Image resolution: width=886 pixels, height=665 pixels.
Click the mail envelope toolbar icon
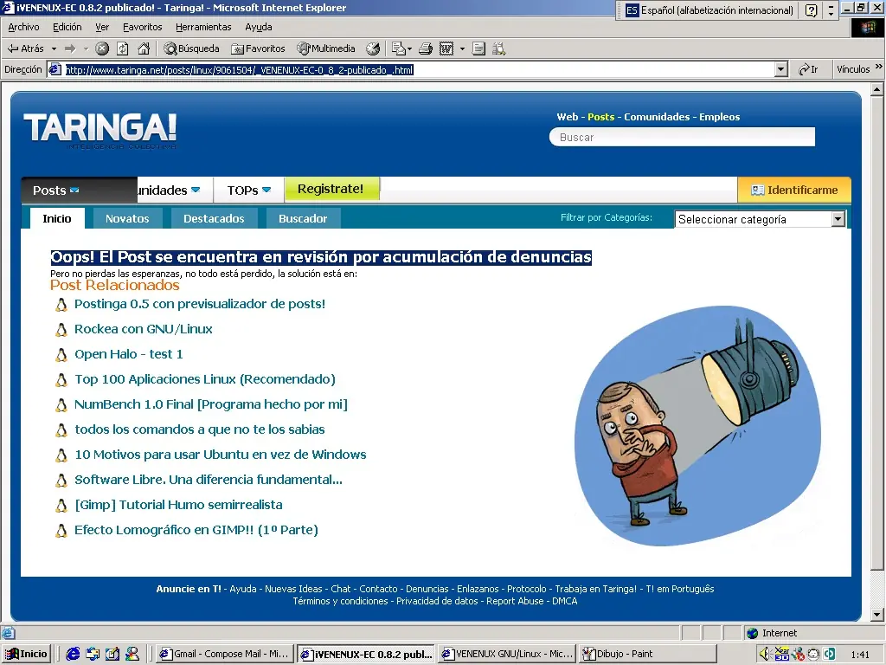pyautogui.click(x=399, y=48)
